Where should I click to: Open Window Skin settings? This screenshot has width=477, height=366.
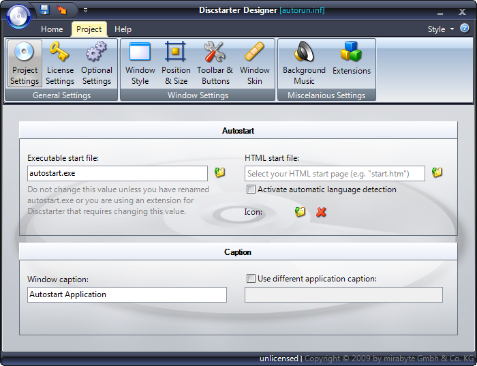click(255, 63)
